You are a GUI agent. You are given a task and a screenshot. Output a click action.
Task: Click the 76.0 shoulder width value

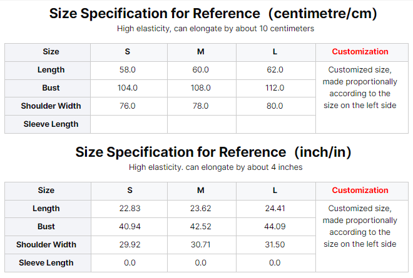pyautogui.click(x=128, y=106)
